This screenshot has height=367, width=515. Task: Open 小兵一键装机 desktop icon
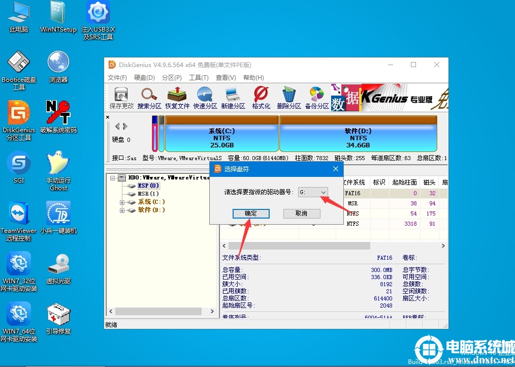[x=58, y=218]
